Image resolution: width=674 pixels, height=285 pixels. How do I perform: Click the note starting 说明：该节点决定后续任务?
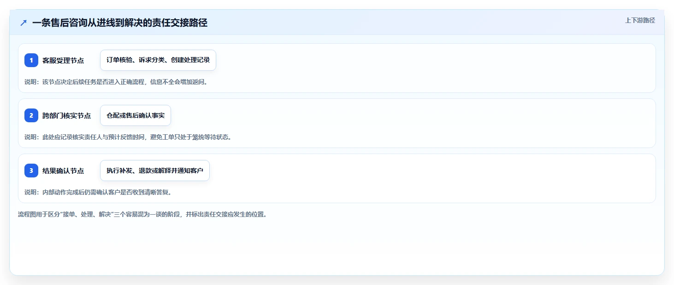(x=116, y=82)
